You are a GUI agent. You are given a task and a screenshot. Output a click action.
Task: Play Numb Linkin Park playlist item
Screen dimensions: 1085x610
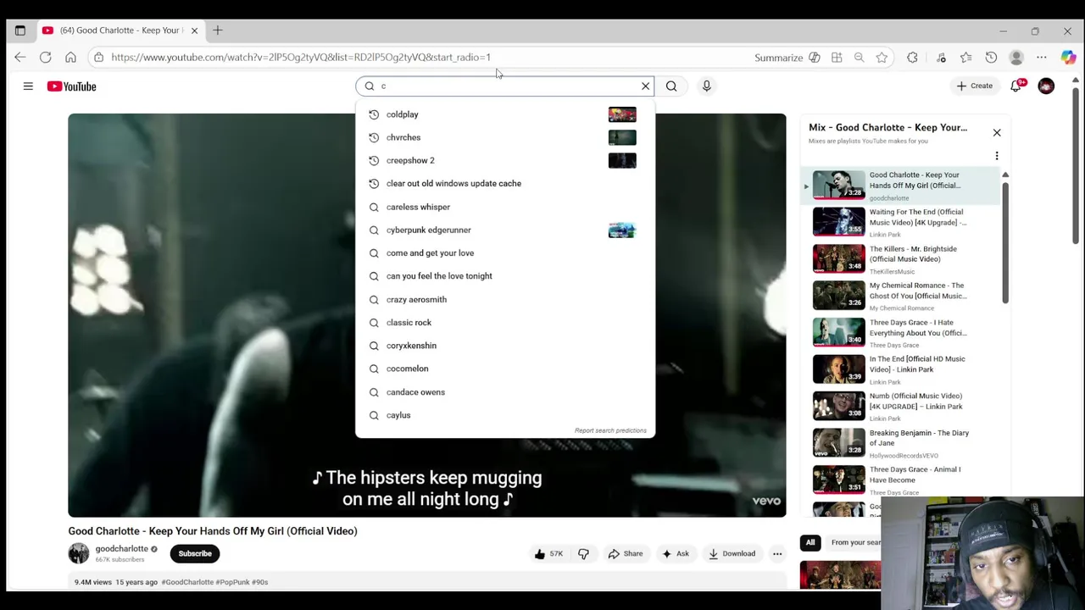[x=901, y=406]
